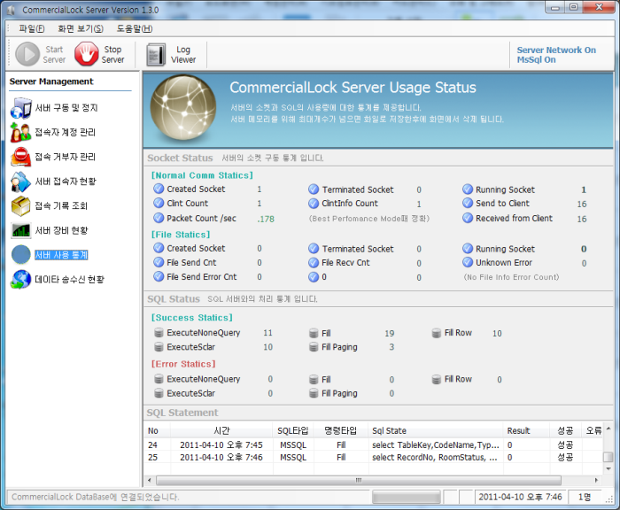The width and height of the screenshot is (620, 510).
Task: Click the SQL타입 column header
Action: tap(293, 430)
